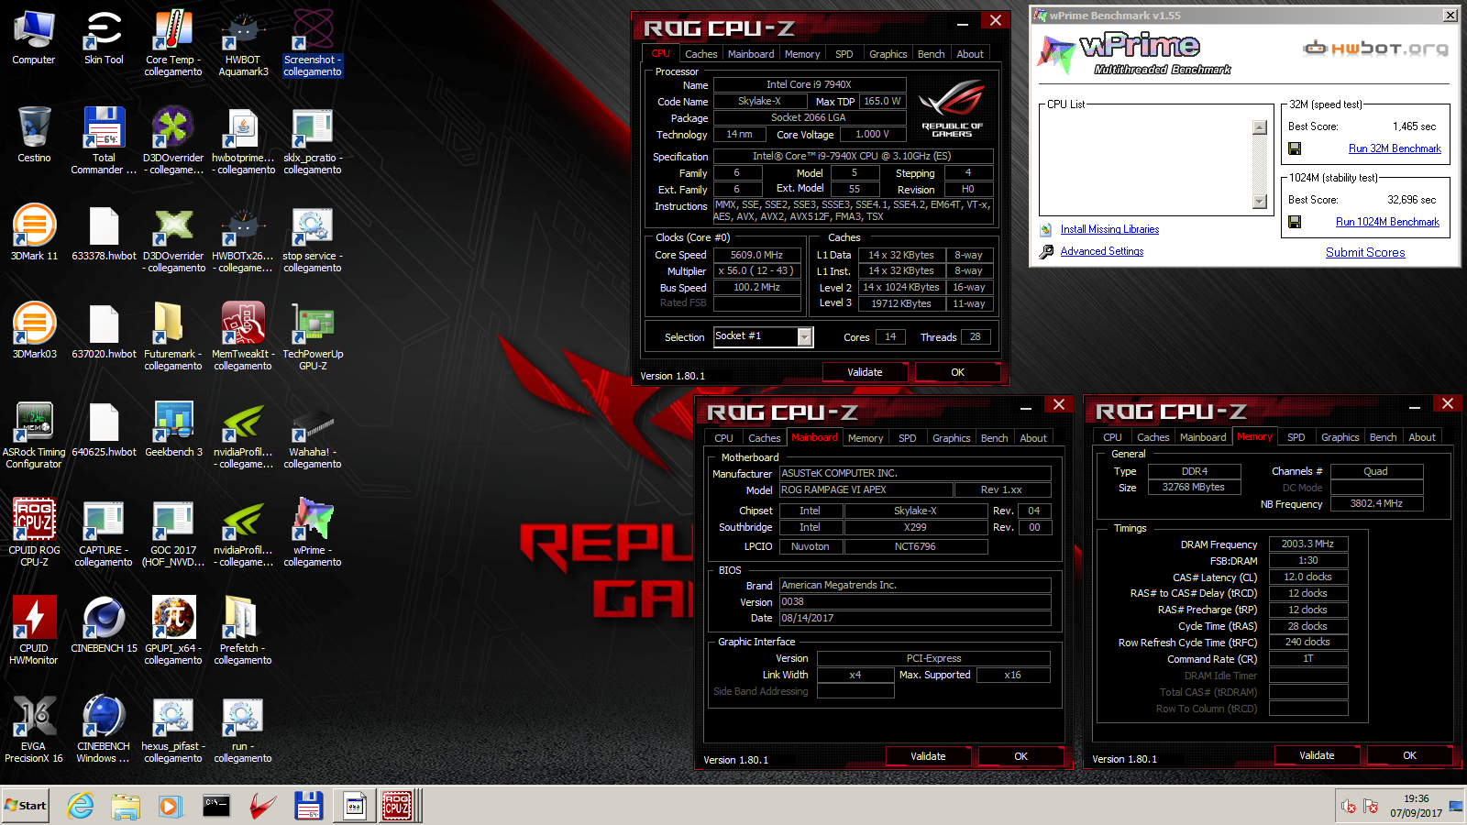The height and width of the screenshot is (825, 1467).
Task: Open the Cestino recycle bin
Action: [34, 135]
